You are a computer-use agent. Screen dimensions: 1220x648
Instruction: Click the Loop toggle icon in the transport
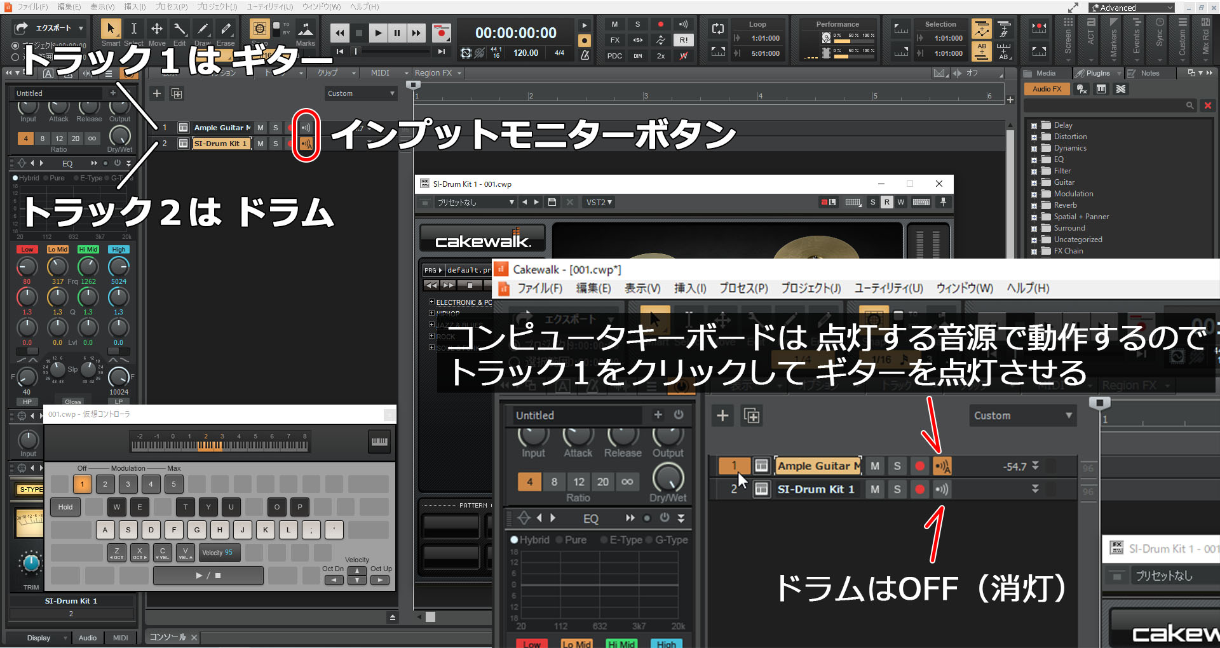click(x=717, y=28)
